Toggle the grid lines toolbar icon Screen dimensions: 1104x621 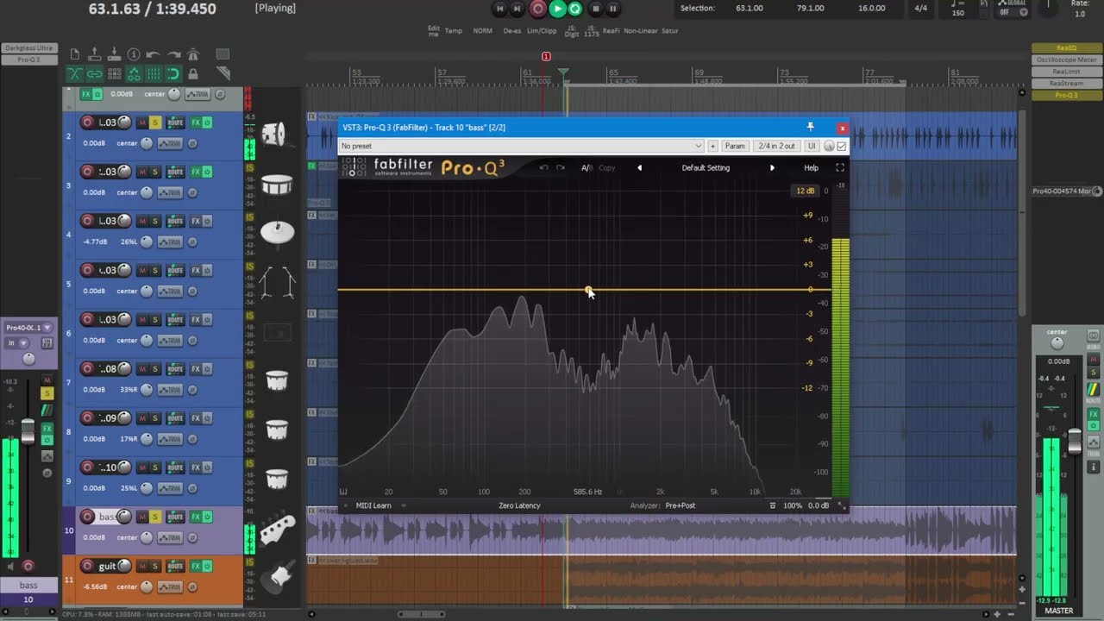click(x=154, y=74)
